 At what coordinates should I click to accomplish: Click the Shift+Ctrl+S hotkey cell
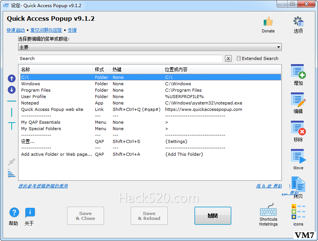point(126,141)
